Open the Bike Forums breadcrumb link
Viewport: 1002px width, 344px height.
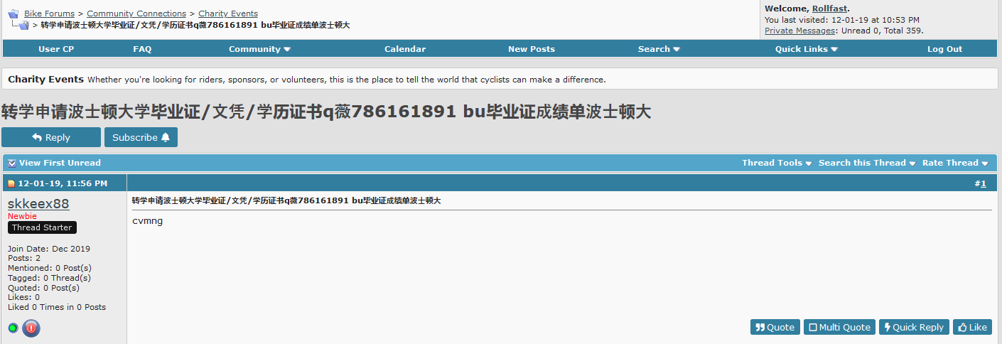49,14
